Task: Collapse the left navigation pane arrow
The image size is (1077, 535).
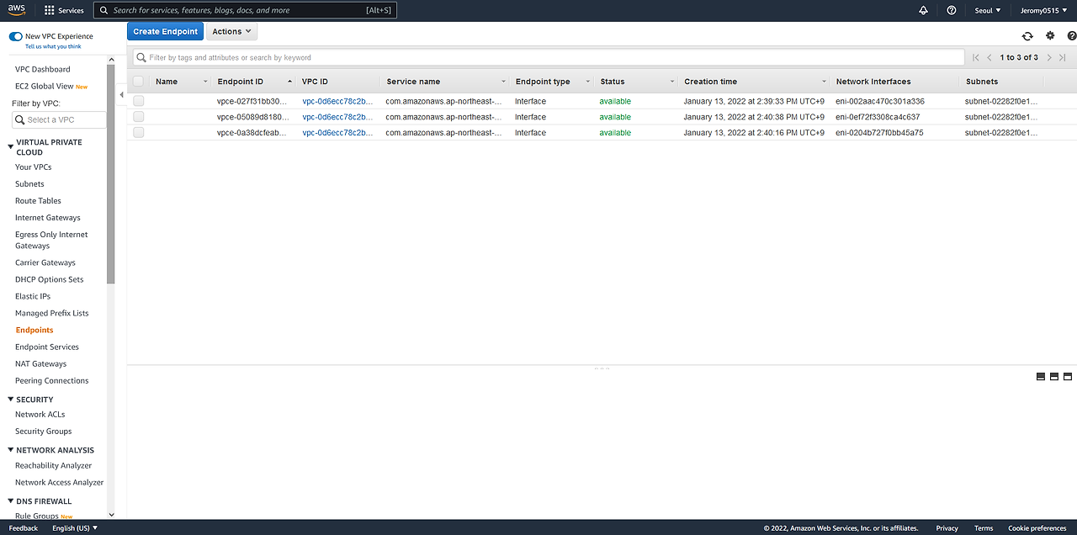Action: [121, 95]
